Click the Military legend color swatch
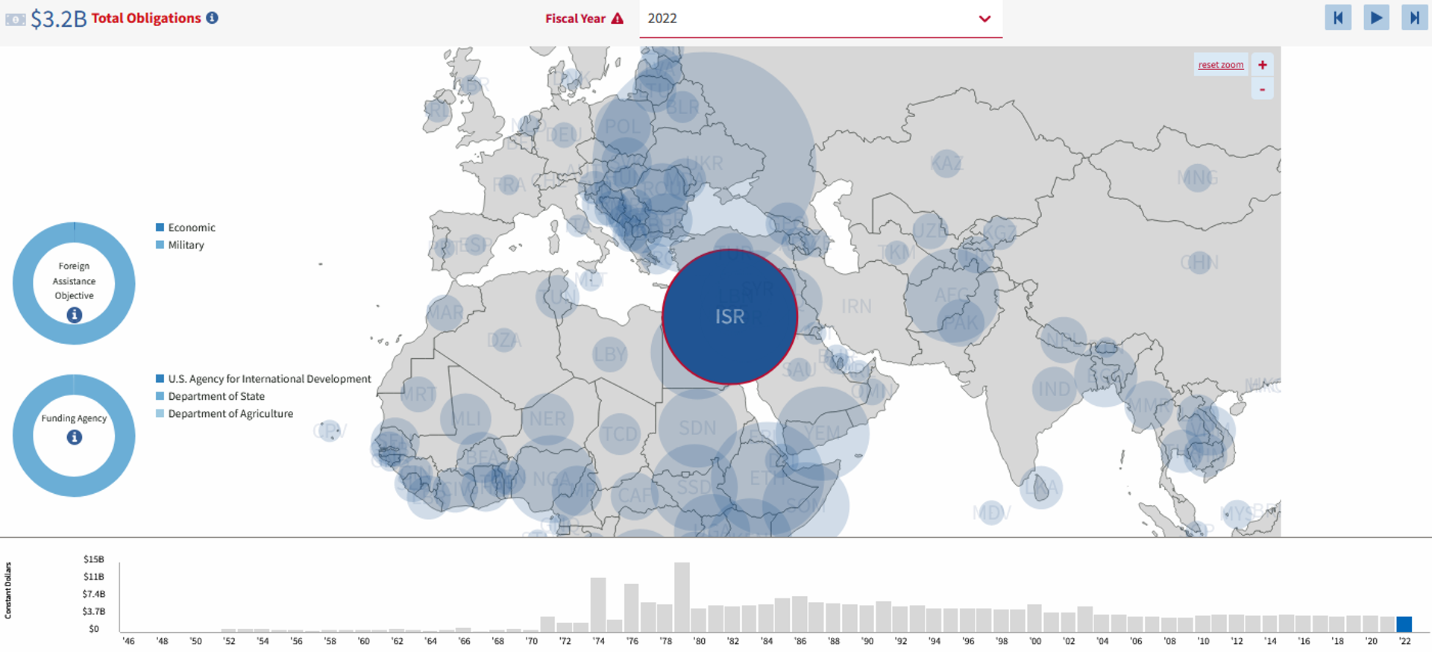 point(160,245)
